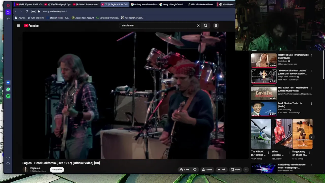Show next Shorts with right arrow

click(x=312, y=137)
